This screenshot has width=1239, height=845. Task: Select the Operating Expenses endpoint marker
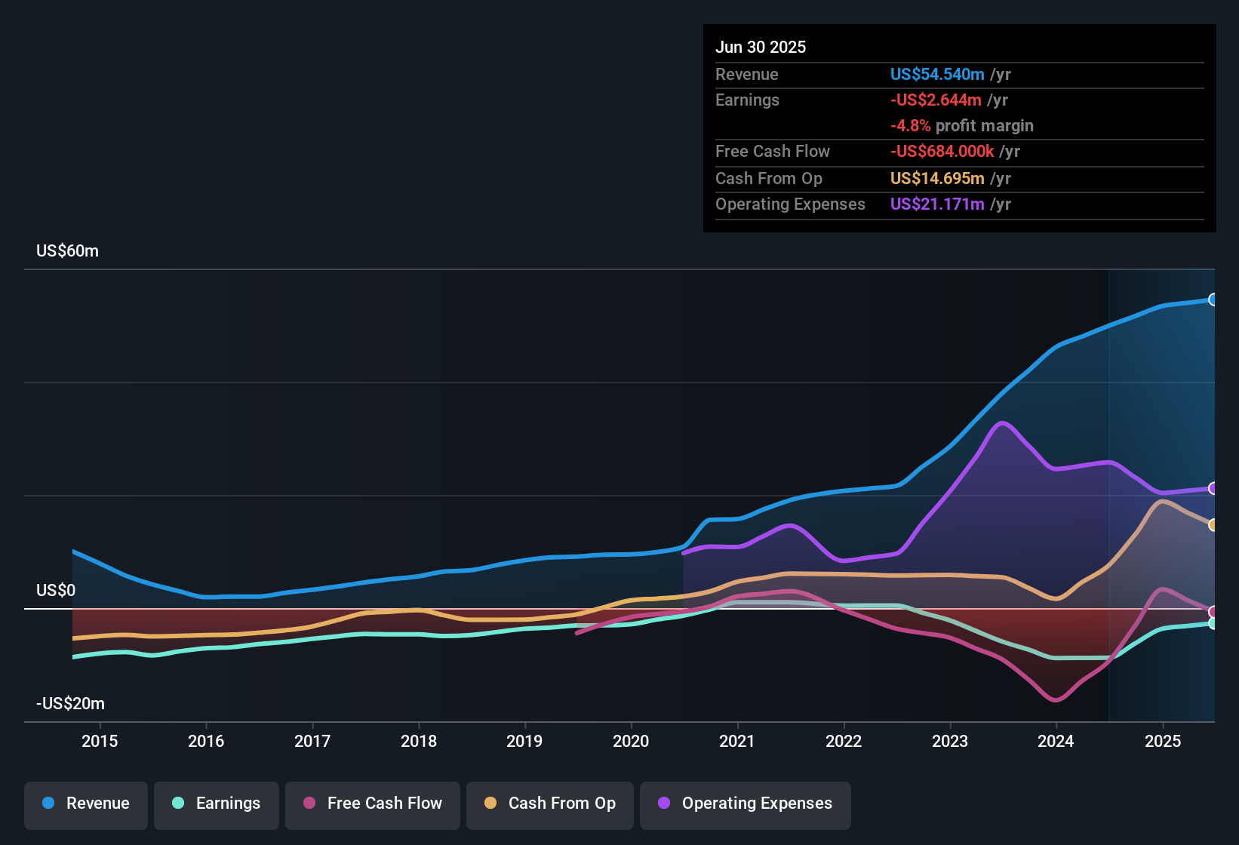(1213, 490)
